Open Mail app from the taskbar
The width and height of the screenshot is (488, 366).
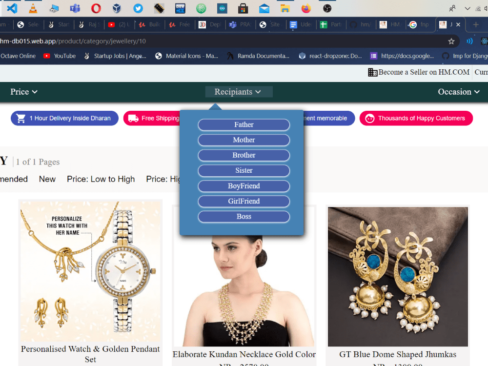click(x=264, y=8)
